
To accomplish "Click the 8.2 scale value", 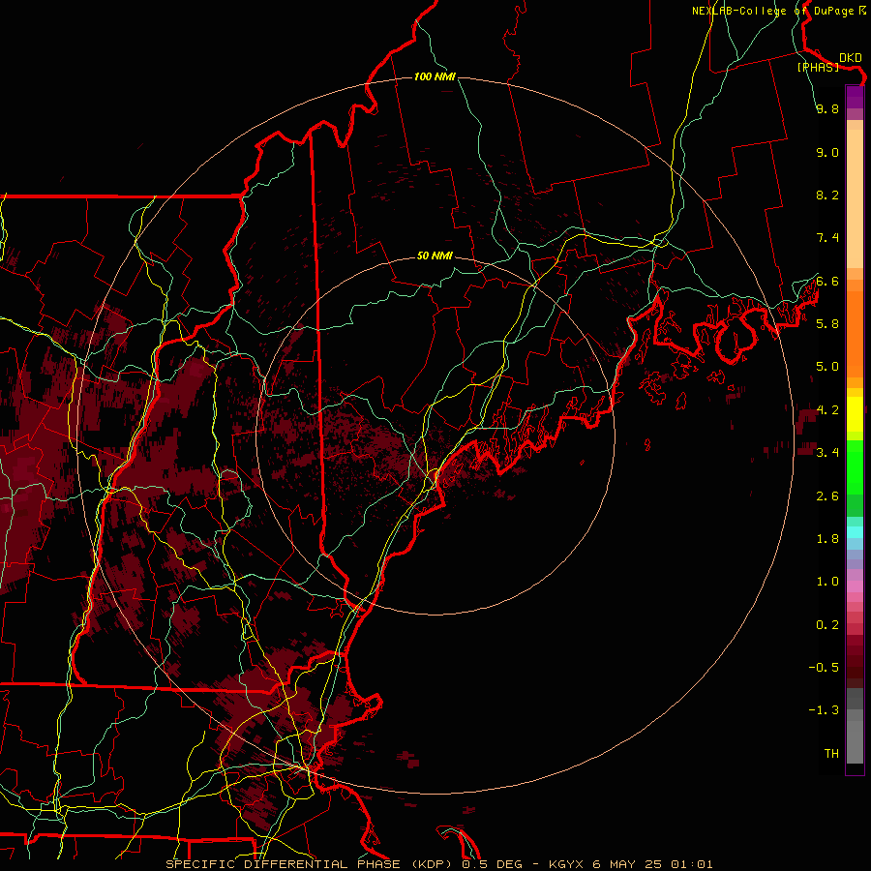I will click(x=827, y=195).
